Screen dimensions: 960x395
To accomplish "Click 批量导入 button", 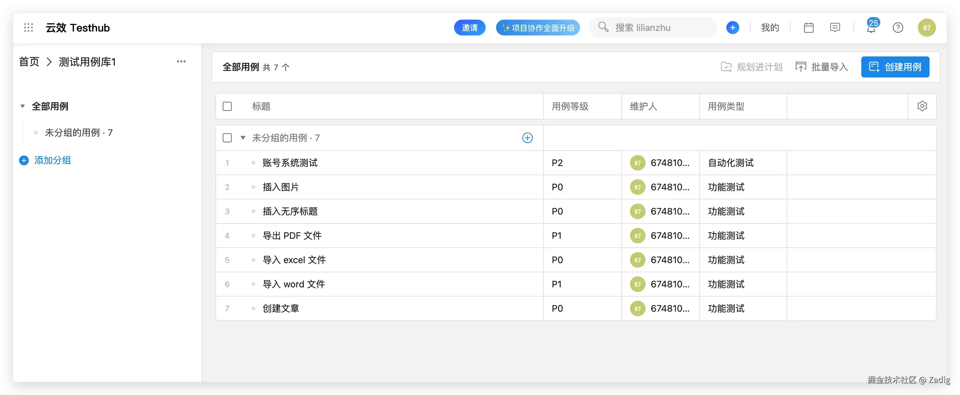I will [822, 67].
